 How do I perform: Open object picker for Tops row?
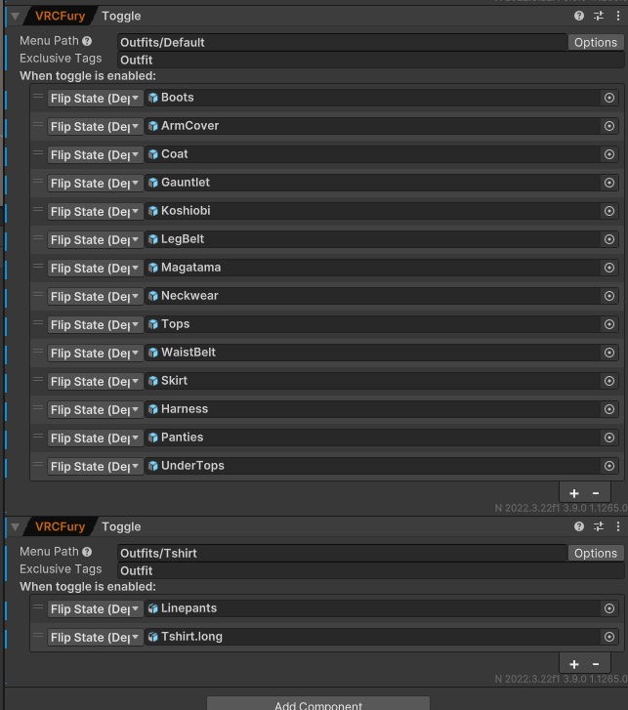(609, 324)
